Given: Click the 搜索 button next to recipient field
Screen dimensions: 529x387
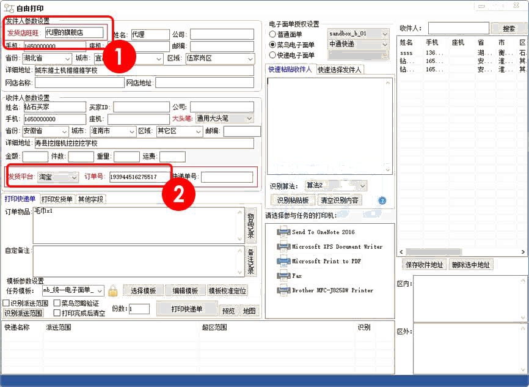Looking at the screenshot, I should [x=508, y=29].
